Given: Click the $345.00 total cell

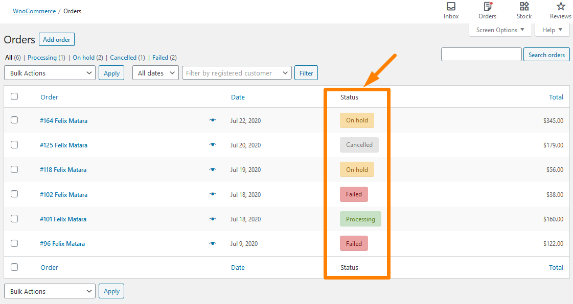Looking at the screenshot, I should [x=553, y=121].
